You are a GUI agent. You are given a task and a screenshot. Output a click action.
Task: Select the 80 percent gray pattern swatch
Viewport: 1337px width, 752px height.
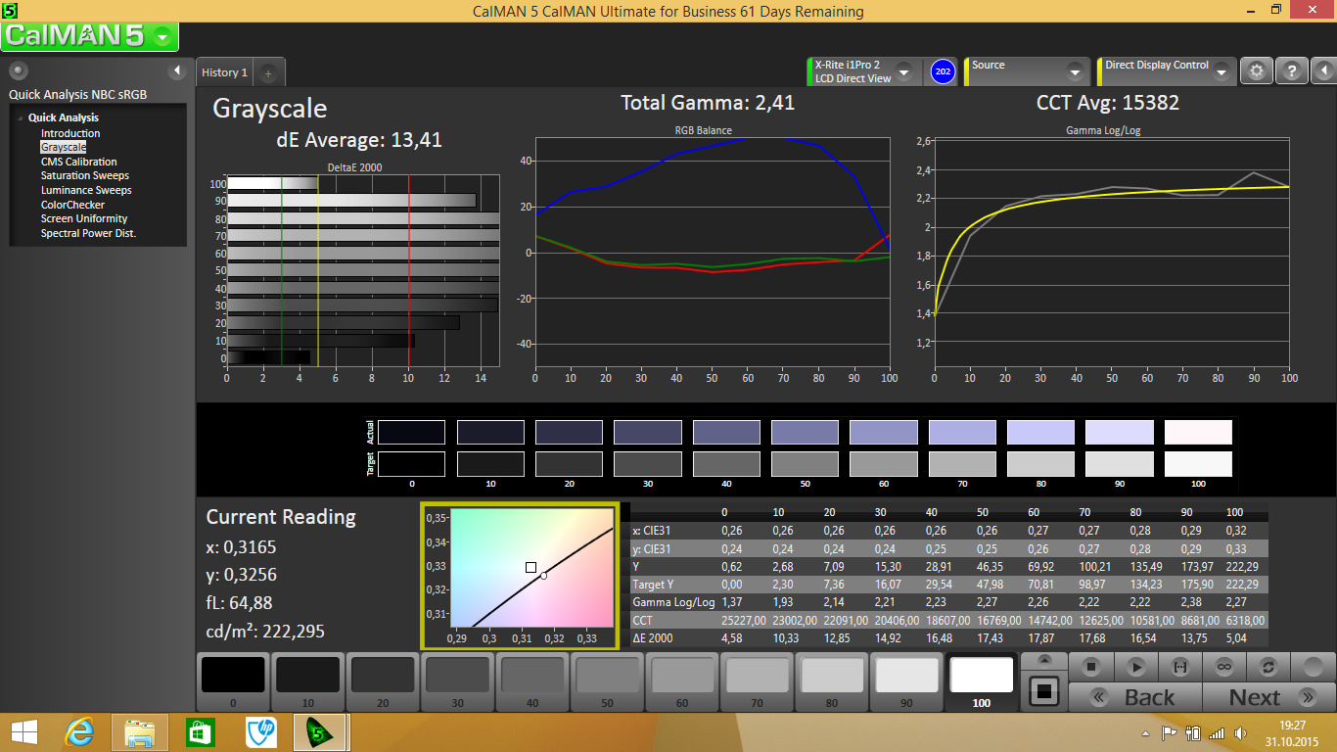pyautogui.click(x=832, y=681)
